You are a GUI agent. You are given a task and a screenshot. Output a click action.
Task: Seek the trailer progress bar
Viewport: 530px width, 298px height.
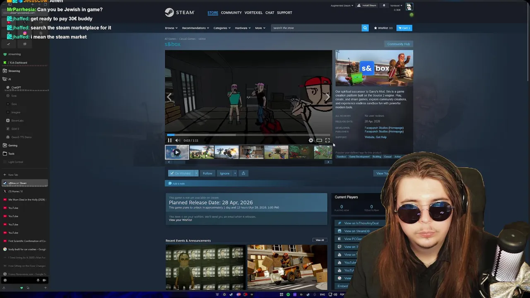(248, 135)
